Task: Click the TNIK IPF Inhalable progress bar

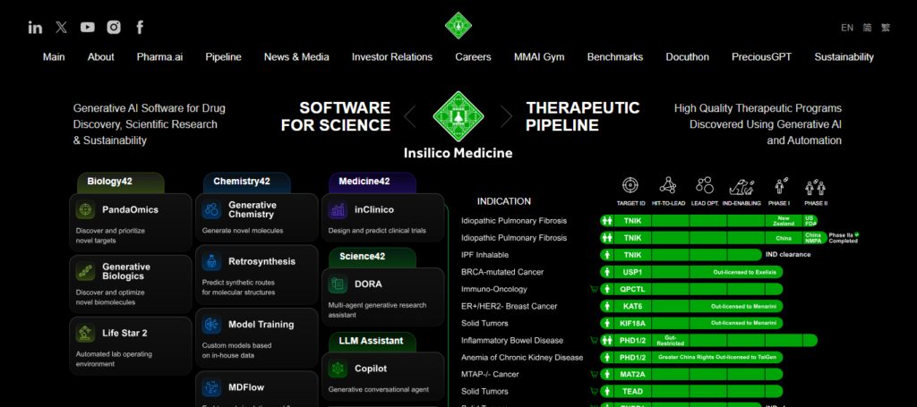Action: [681, 255]
